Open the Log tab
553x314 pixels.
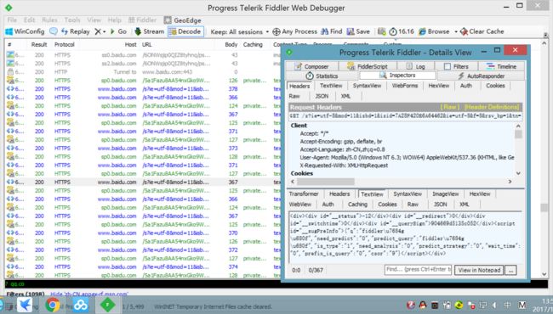click(x=415, y=66)
